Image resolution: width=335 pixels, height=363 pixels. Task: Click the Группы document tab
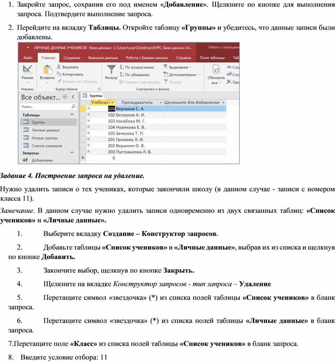click(93, 96)
